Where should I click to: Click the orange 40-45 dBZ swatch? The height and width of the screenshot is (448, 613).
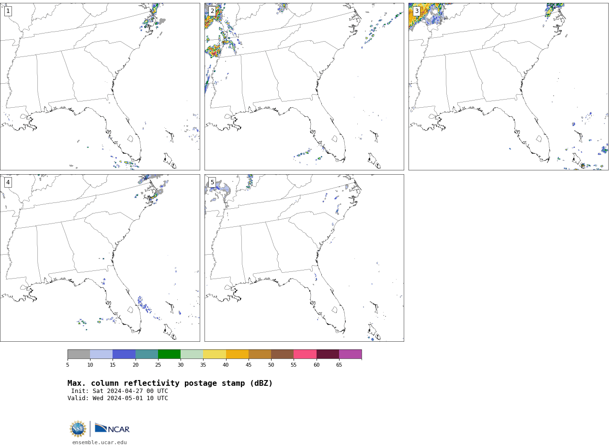coord(237,354)
